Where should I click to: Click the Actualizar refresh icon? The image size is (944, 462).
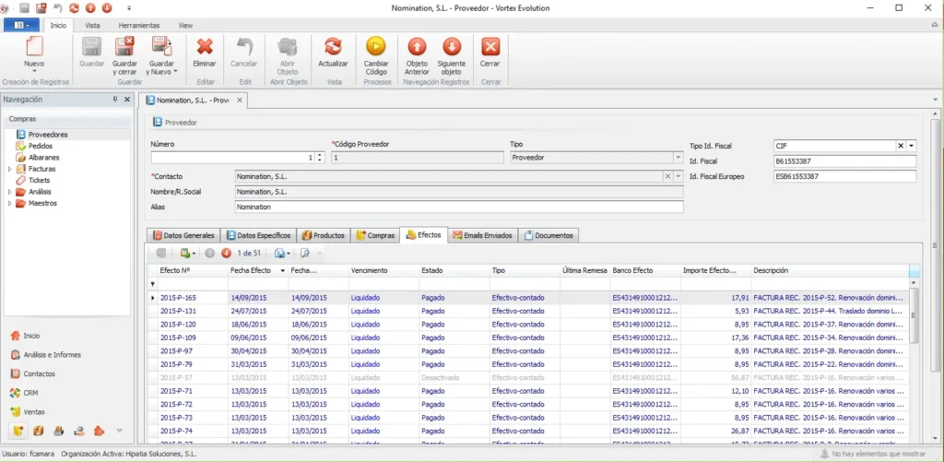(x=333, y=47)
